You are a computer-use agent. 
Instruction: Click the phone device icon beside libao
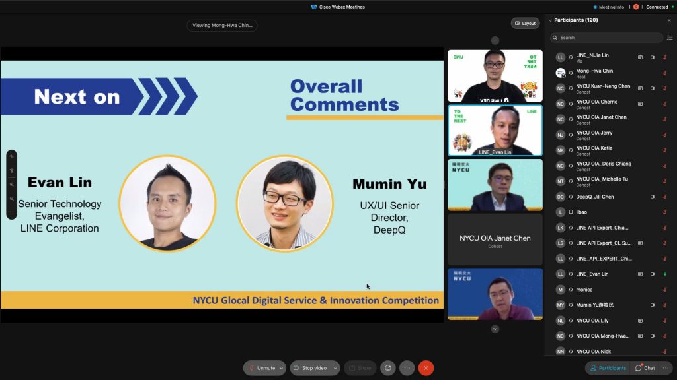(x=571, y=212)
